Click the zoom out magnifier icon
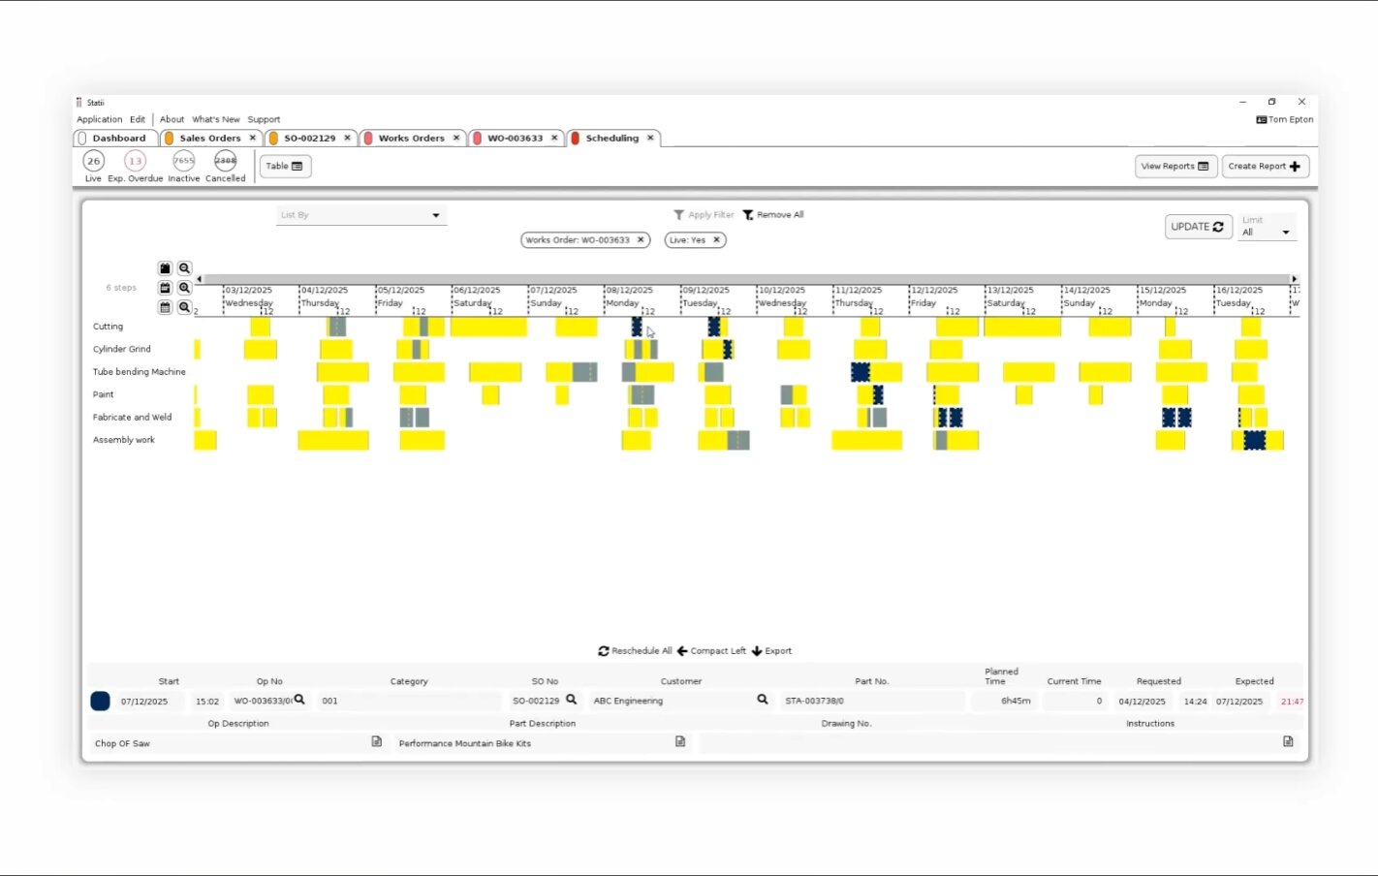The height and width of the screenshot is (876, 1378). coord(184,268)
